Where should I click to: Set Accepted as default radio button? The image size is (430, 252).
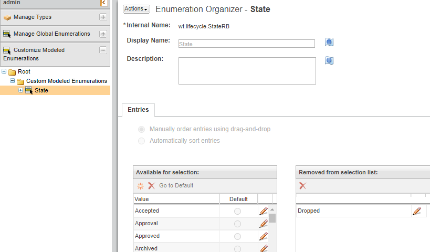pyautogui.click(x=237, y=211)
